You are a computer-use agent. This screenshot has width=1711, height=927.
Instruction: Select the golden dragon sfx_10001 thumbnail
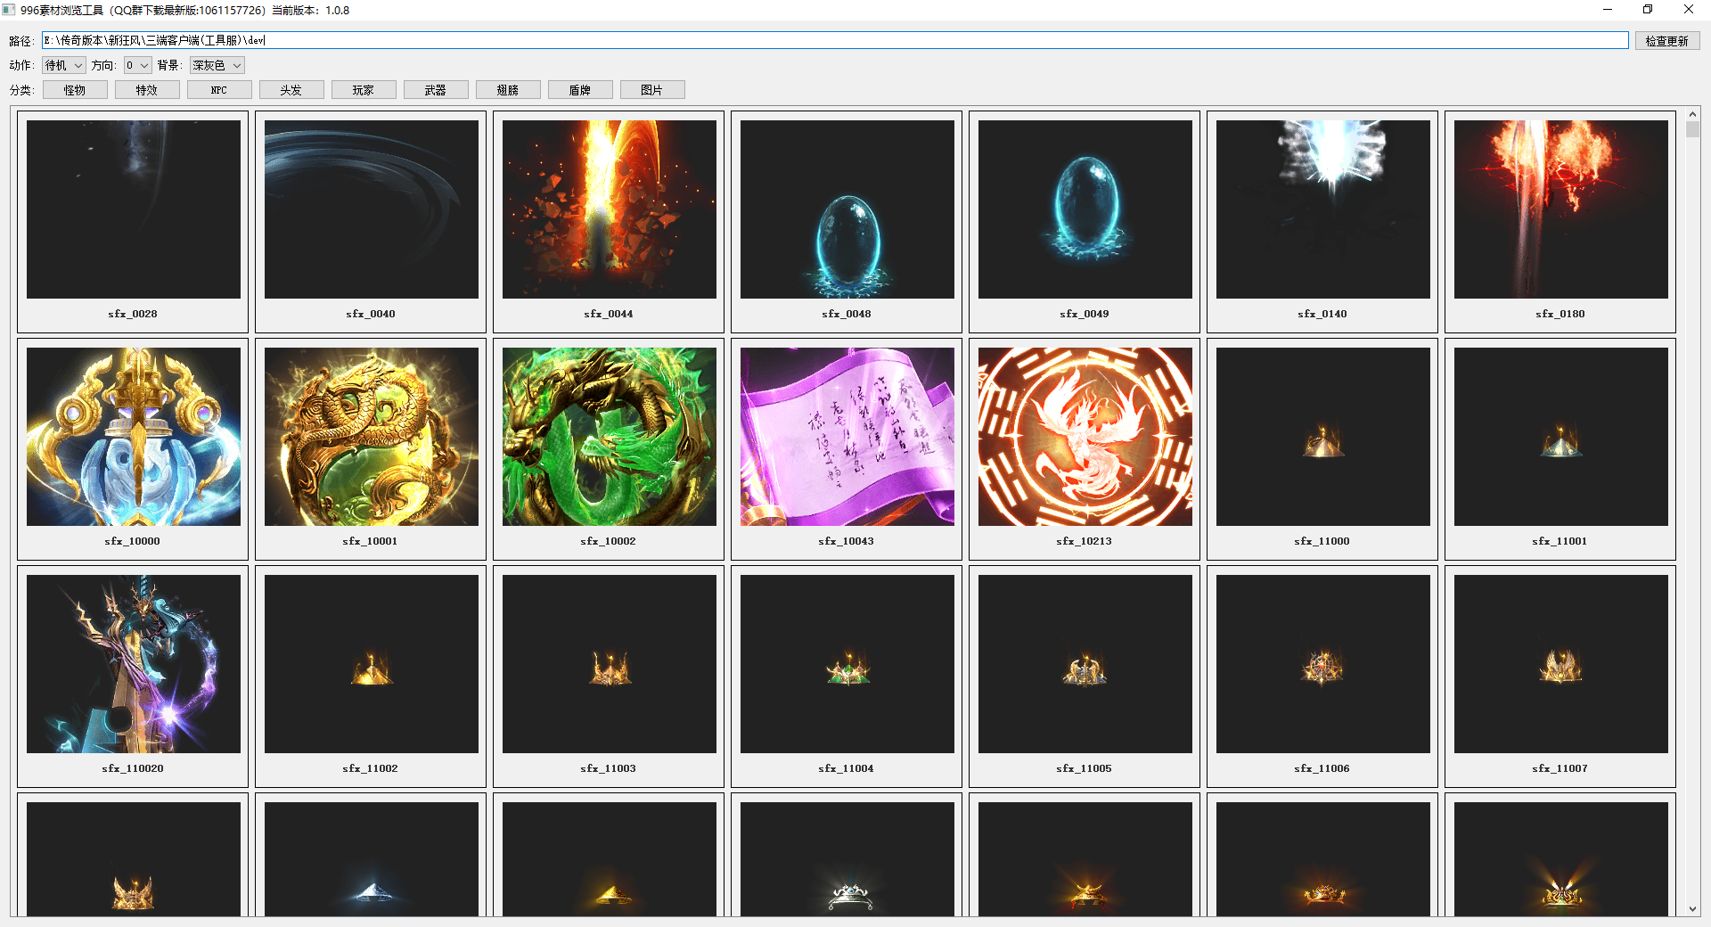coord(371,437)
